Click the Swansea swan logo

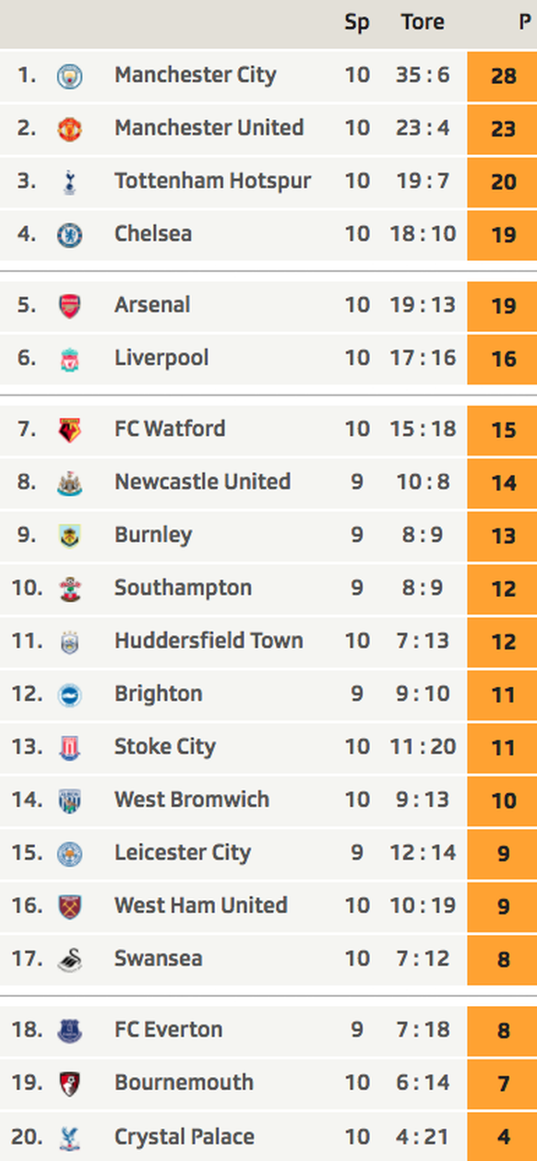click(69, 959)
